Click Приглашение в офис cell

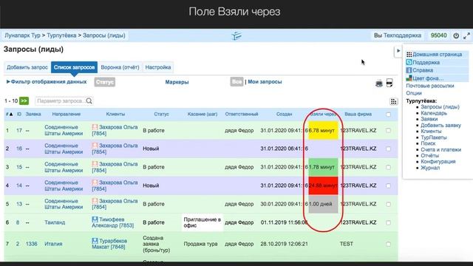coord(202,222)
